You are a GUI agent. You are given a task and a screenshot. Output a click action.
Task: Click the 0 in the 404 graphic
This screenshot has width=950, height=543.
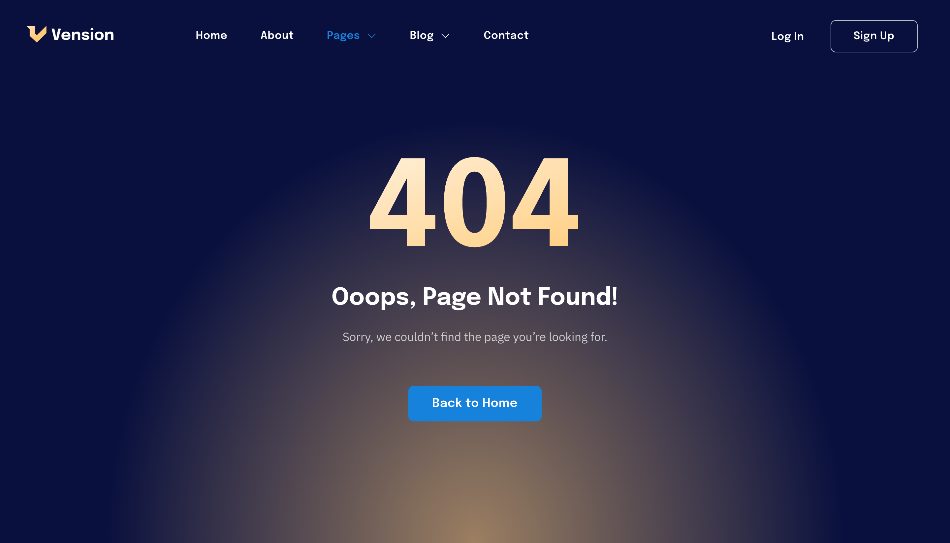(474, 202)
